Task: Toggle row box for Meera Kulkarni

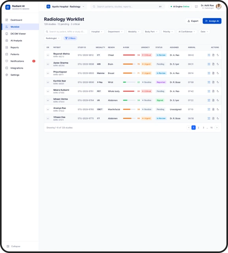Action: click(48, 91)
